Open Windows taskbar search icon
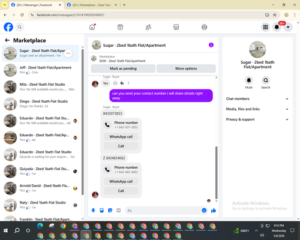The width and height of the screenshot is (300, 240). (x=17, y=230)
